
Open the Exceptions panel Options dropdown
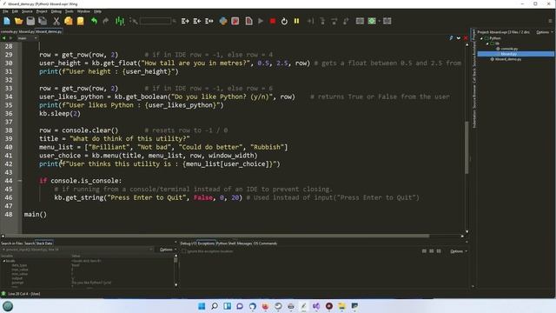point(458,251)
